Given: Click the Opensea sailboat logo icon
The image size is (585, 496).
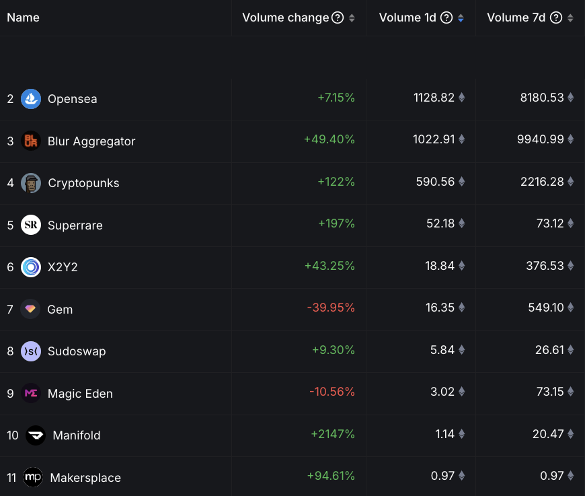Looking at the screenshot, I should [31, 99].
